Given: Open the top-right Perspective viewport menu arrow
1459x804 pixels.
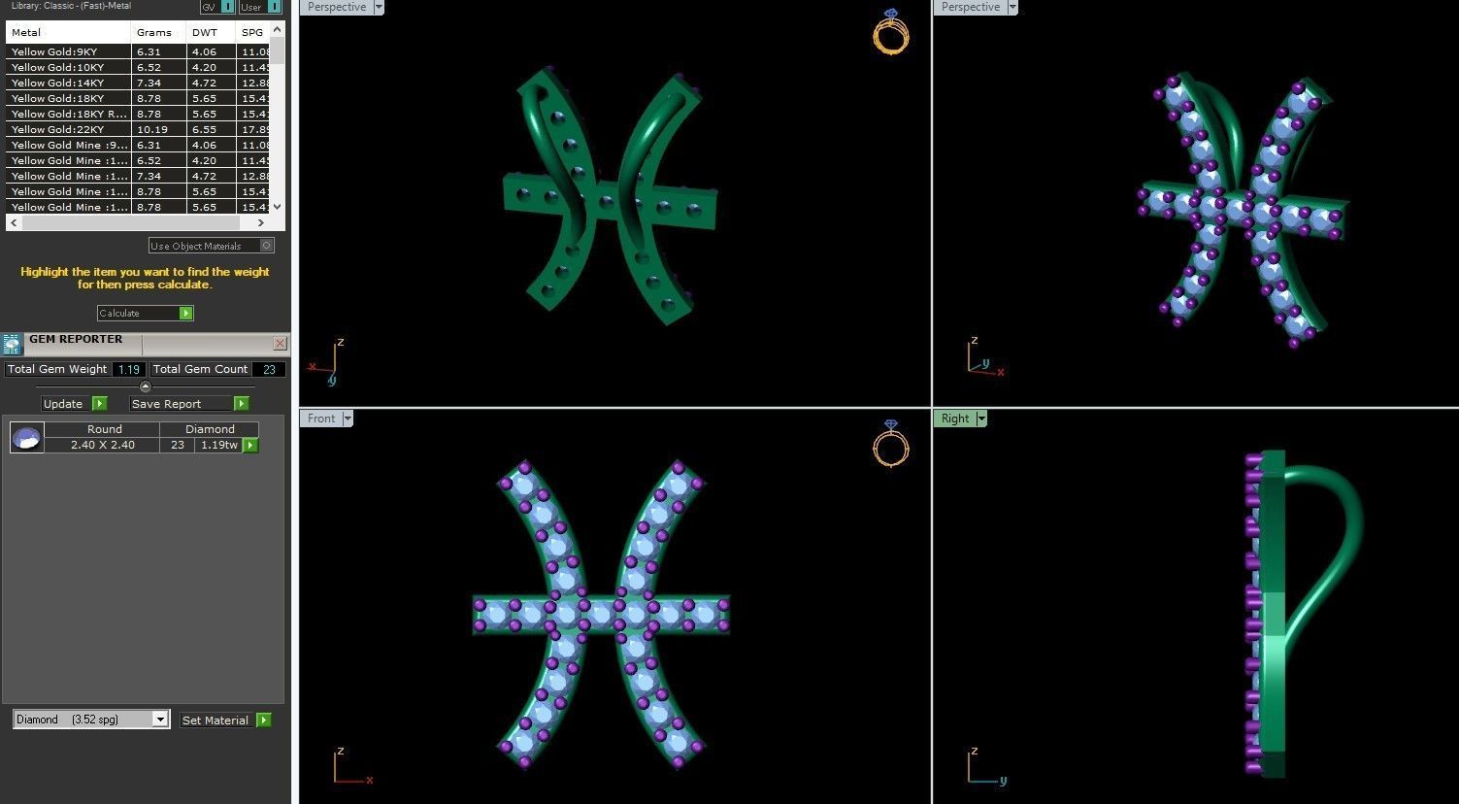Looking at the screenshot, I should [1012, 7].
